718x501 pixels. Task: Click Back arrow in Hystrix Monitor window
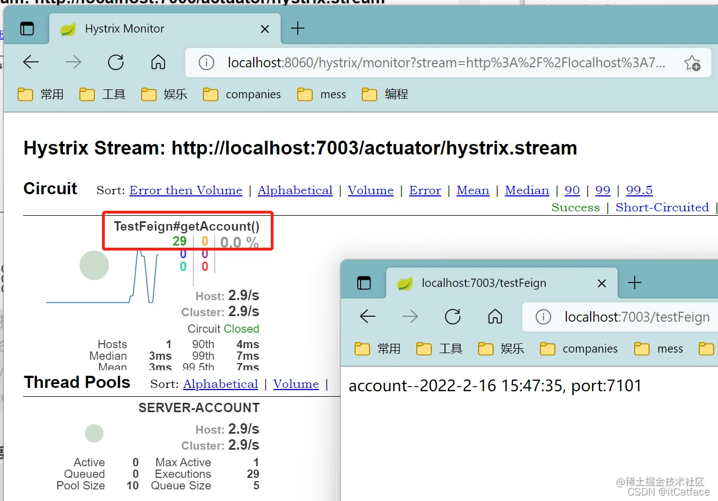[x=31, y=62]
